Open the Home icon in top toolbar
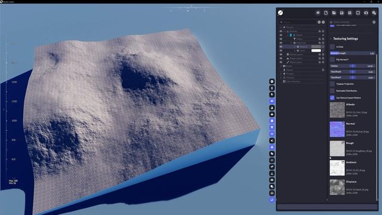 tap(318, 13)
